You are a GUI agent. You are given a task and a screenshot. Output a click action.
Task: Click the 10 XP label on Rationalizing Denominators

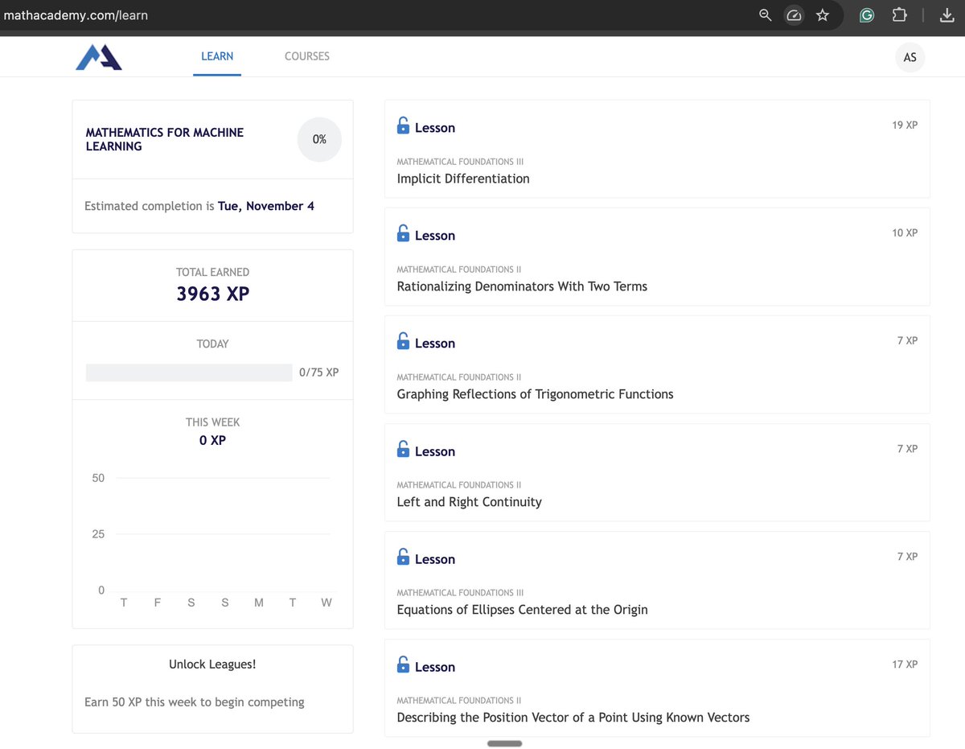pyautogui.click(x=905, y=233)
